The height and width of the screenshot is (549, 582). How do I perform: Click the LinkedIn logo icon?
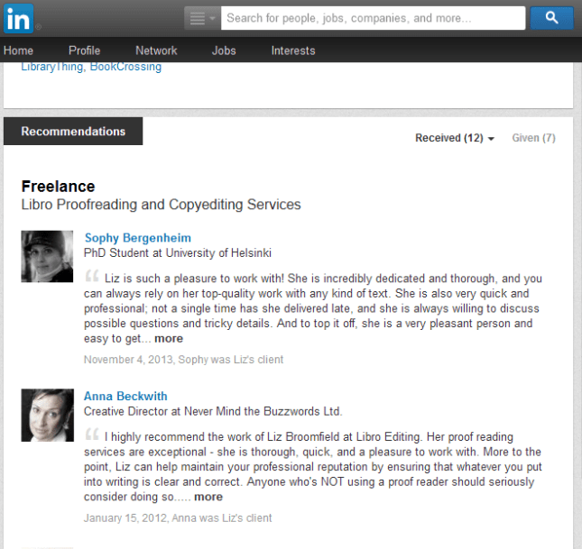click(x=18, y=18)
